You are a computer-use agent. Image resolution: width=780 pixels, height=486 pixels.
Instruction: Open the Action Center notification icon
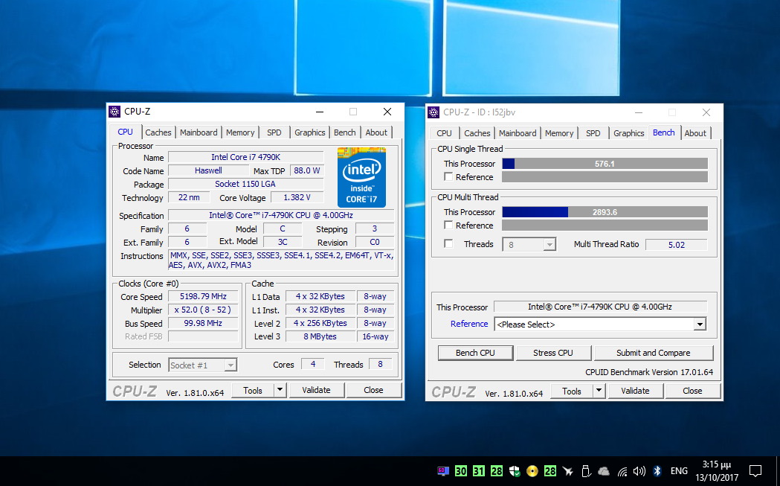(x=755, y=471)
